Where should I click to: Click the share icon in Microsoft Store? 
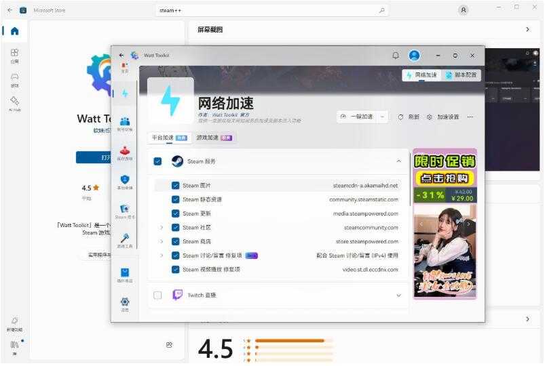point(169,345)
